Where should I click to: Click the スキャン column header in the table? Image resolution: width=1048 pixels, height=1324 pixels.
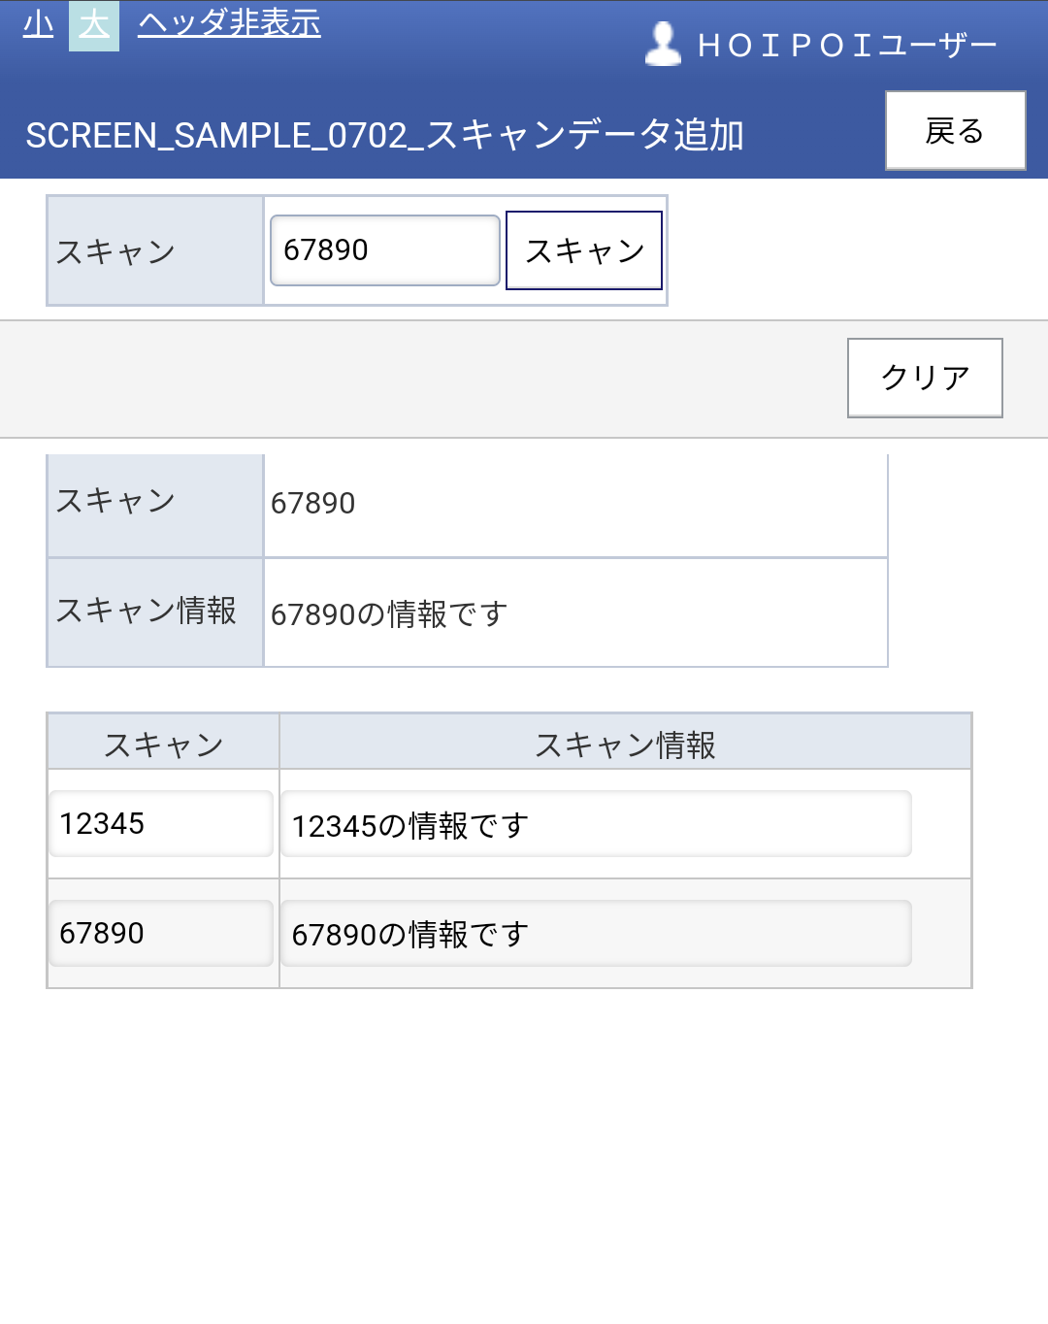pyautogui.click(x=164, y=745)
